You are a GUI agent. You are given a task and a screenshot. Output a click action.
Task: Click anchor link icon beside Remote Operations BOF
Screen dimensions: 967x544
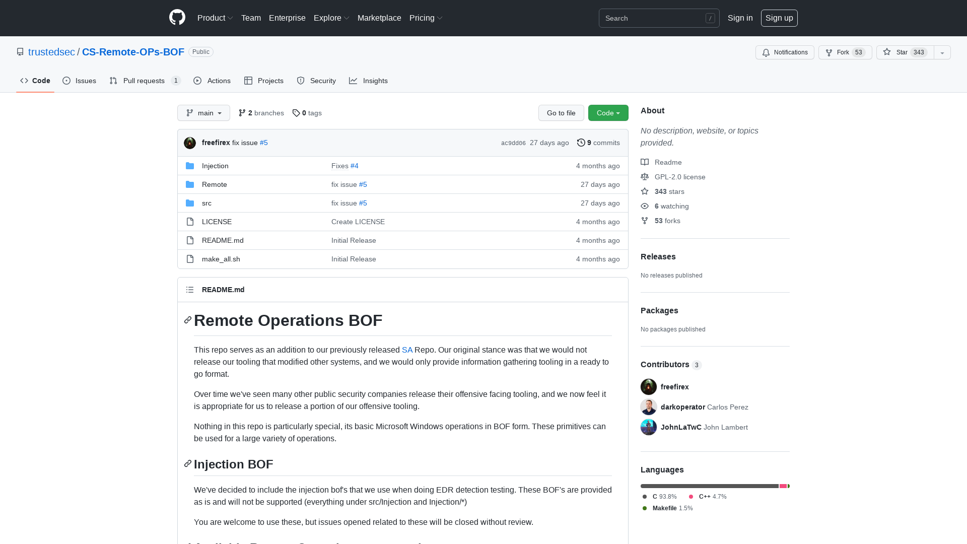[x=188, y=320]
